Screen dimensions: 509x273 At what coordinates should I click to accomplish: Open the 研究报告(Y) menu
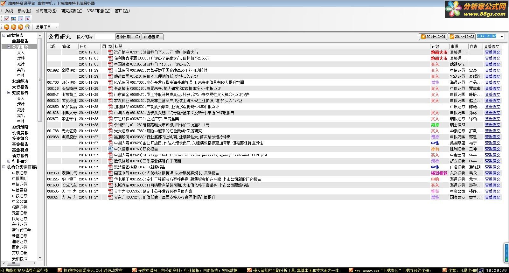(72, 11)
